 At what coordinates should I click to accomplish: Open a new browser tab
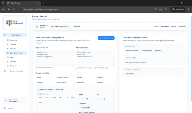(44, 3)
